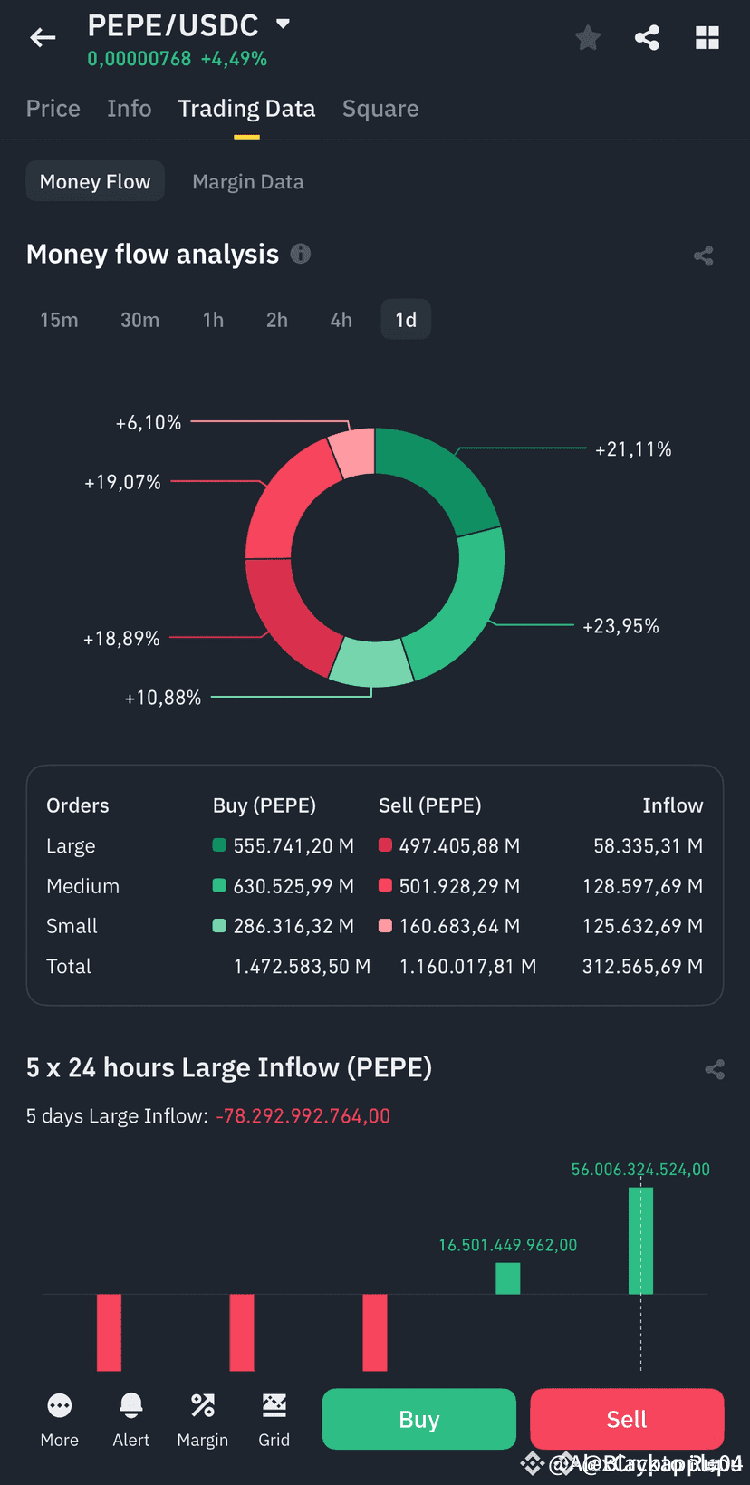Open the More options icon
Screen dimensions: 750x1485
[59, 1405]
